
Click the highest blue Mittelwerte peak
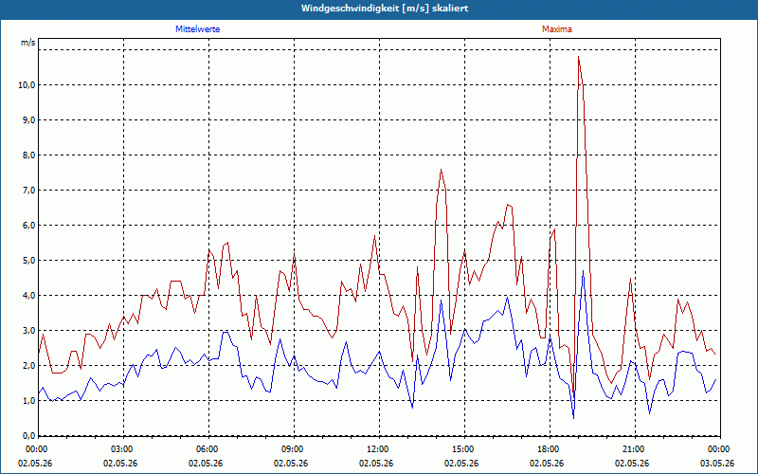pos(583,271)
